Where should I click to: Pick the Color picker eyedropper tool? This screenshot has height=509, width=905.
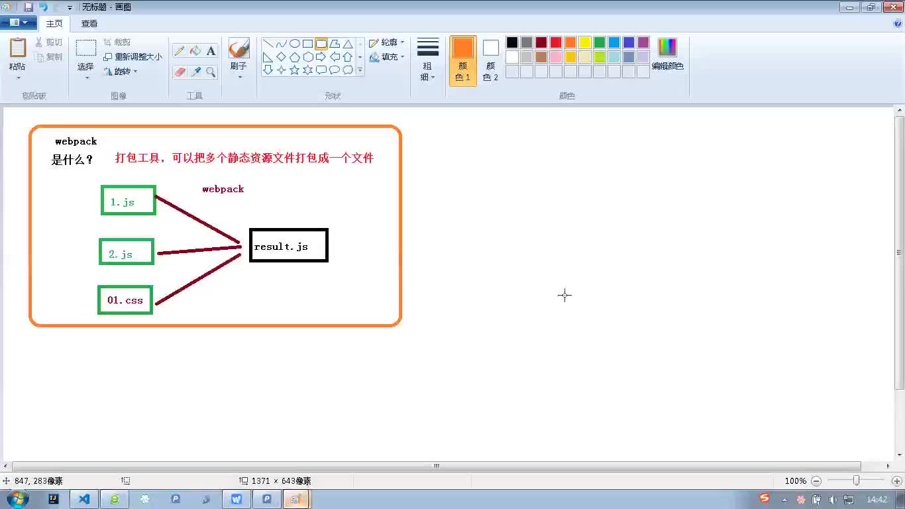click(195, 72)
